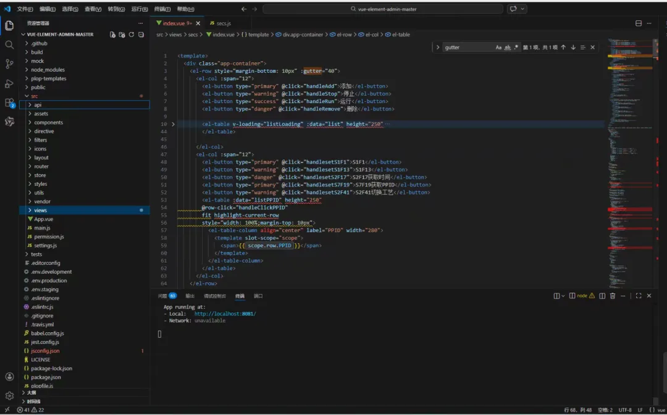Click the UTF-8 encoding in status bar
The width and height of the screenshot is (667, 415).
coord(625,410)
